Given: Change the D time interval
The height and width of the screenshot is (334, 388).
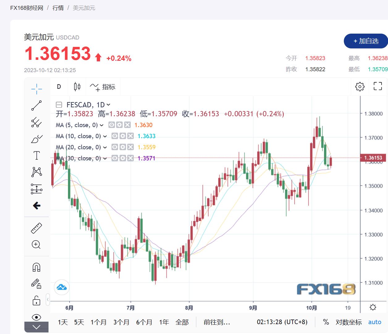Looking at the screenshot, I should [x=59, y=87].
